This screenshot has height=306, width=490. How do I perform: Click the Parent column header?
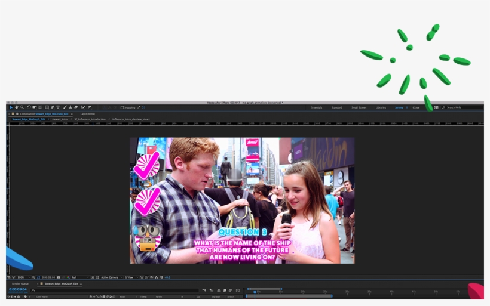point(159,296)
